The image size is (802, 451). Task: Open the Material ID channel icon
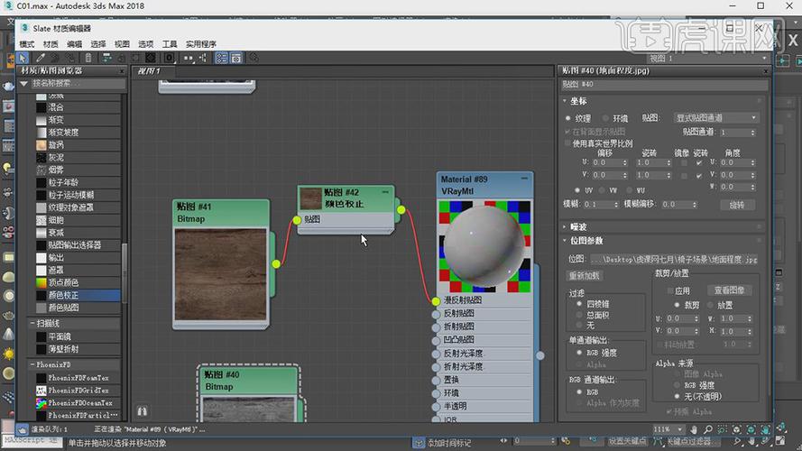click(170, 58)
